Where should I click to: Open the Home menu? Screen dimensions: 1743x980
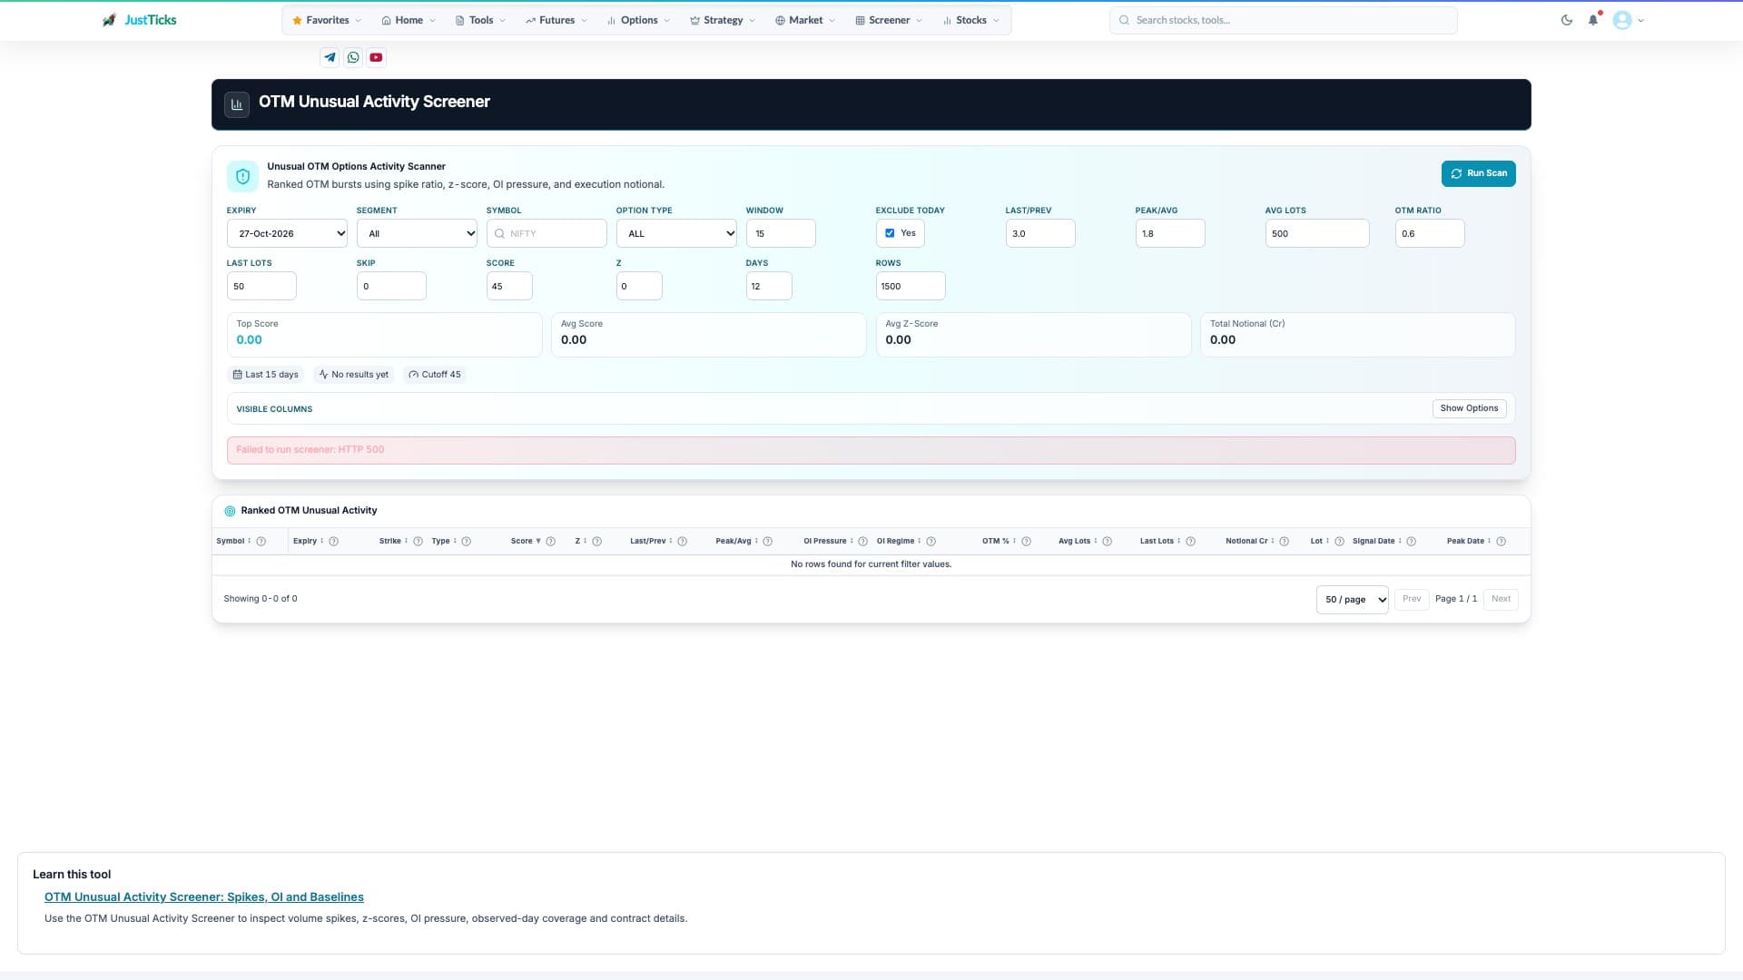(409, 20)
